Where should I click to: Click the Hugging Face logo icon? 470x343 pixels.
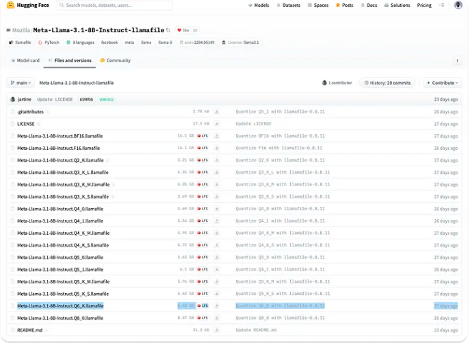10,5
